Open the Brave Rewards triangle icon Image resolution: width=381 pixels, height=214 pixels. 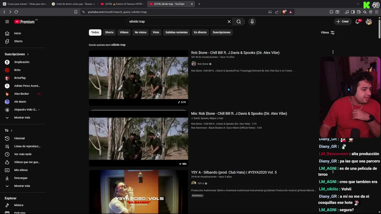pyautogui.click(x=291, y=12)
